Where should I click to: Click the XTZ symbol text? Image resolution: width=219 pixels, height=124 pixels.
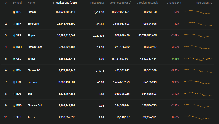coord(19,117)
